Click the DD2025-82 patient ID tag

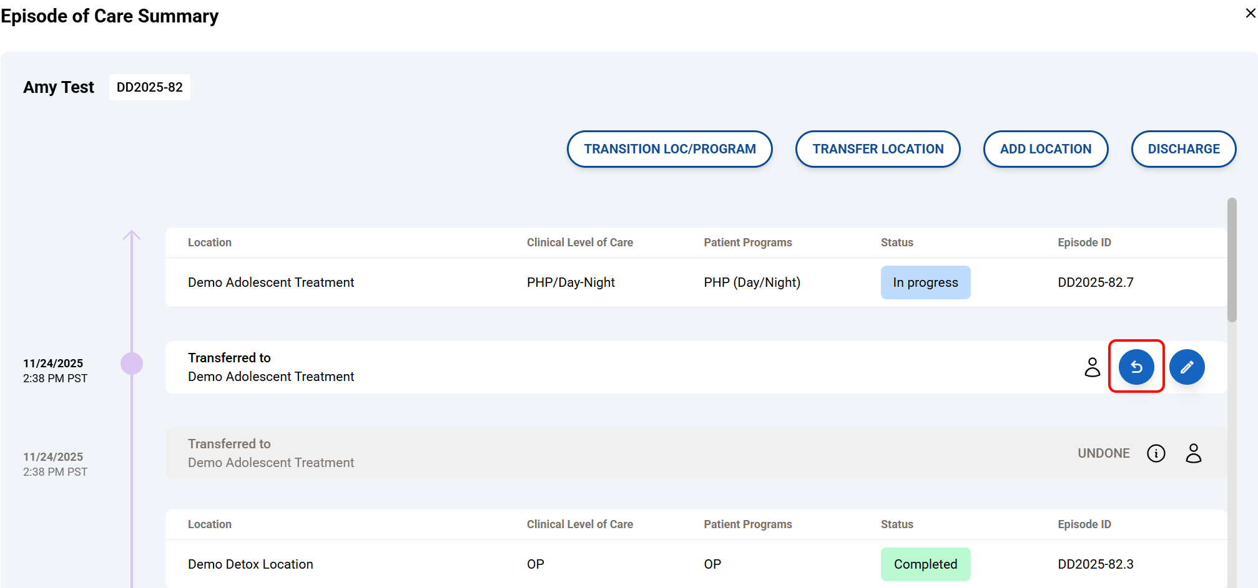tap(150, 87)
